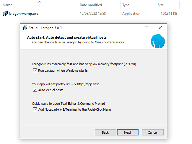This screenshot has width=192, height=144.
Task: Close the Laragon setup window
Action: point(160,28)
